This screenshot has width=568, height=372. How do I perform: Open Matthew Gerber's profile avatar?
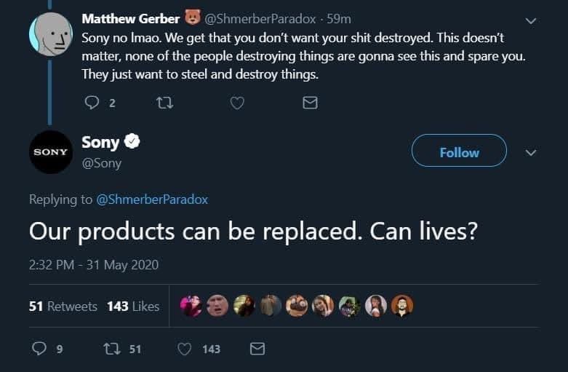[x=51, y=33]
